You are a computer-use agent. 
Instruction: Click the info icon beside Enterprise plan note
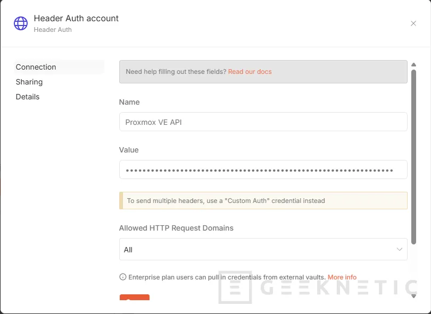pos(123,277)
